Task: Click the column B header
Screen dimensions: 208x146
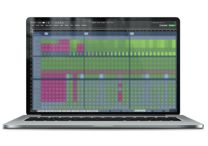Action: tap(37, 31)
